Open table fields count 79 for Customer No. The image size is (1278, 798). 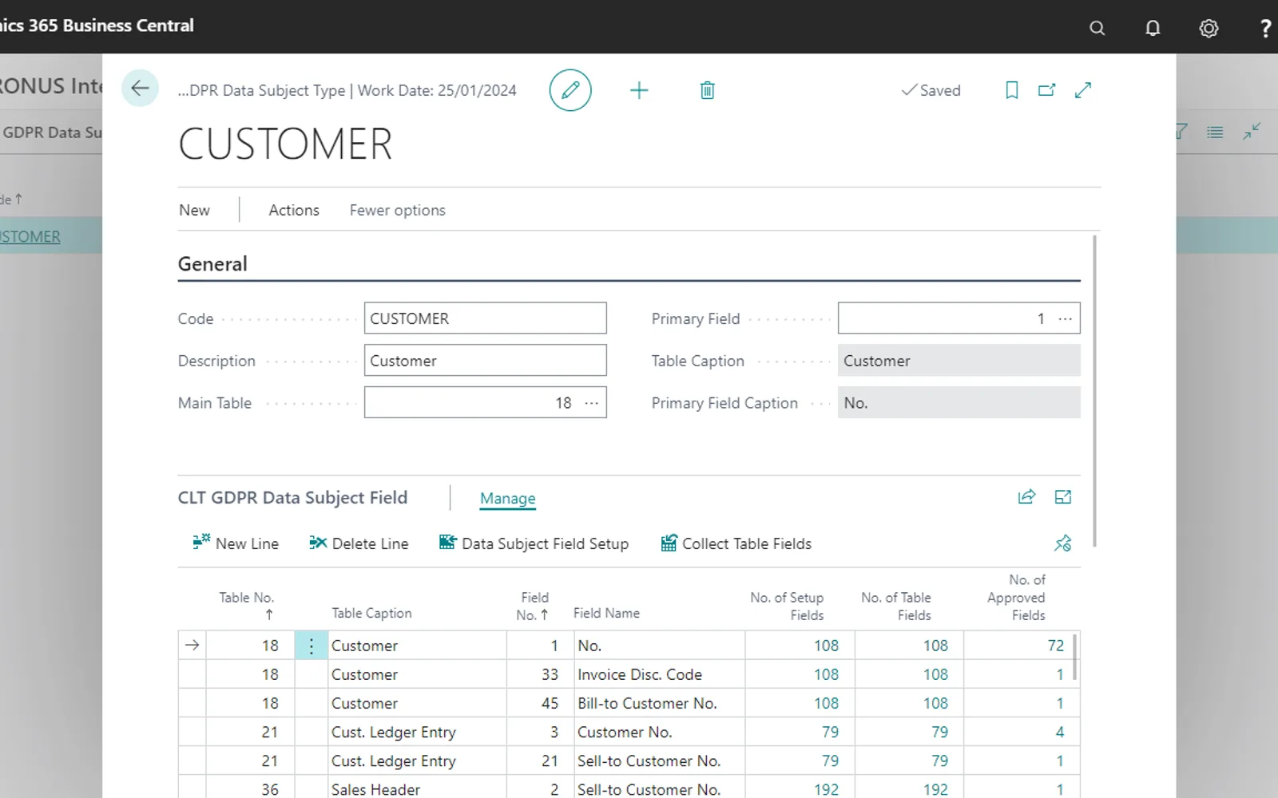(x=939, y=732)
